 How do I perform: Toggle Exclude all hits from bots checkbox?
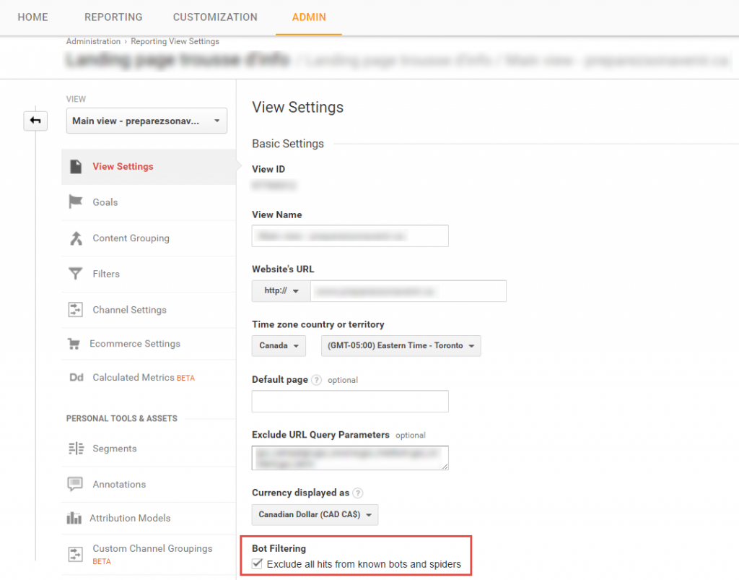coord(258,564)
